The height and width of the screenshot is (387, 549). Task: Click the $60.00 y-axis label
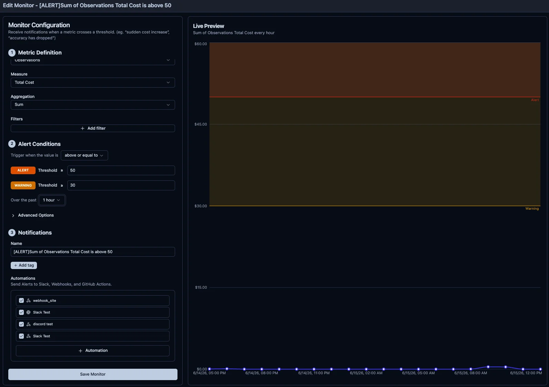point(201,44)
